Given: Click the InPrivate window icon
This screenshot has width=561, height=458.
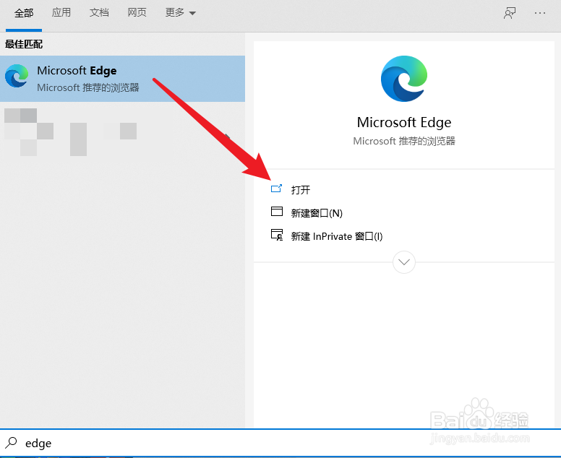Looking at the screenshot, I should (277, 235).
